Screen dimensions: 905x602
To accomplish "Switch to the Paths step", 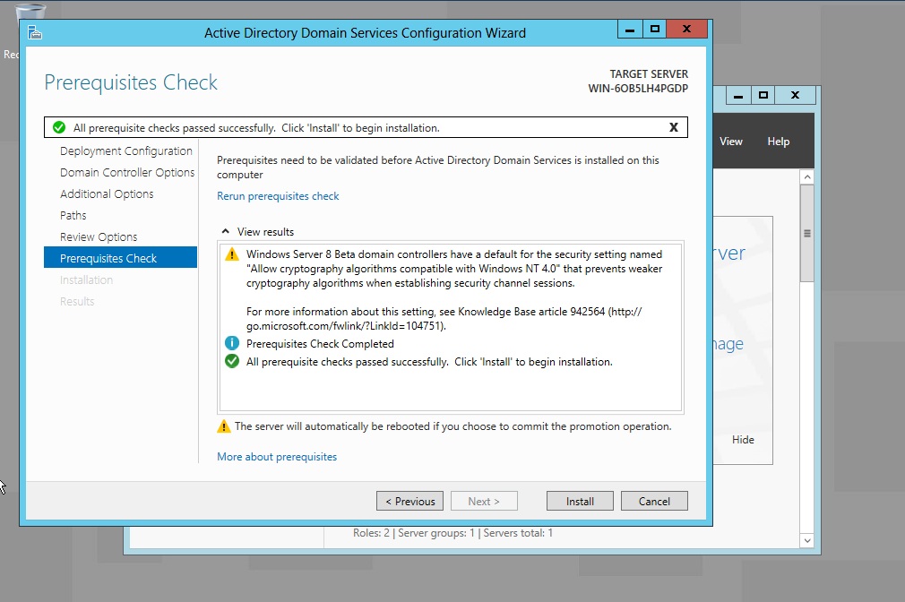I will 73,215.
